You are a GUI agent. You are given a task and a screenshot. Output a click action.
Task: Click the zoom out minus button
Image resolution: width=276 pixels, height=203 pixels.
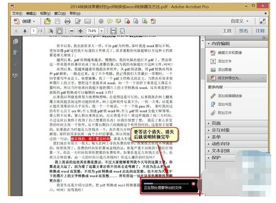click(72, 31)
